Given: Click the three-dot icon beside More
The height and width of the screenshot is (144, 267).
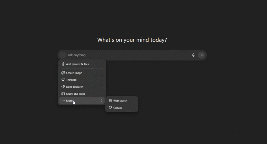Looking at the screenshot, I should coord(63,101).
